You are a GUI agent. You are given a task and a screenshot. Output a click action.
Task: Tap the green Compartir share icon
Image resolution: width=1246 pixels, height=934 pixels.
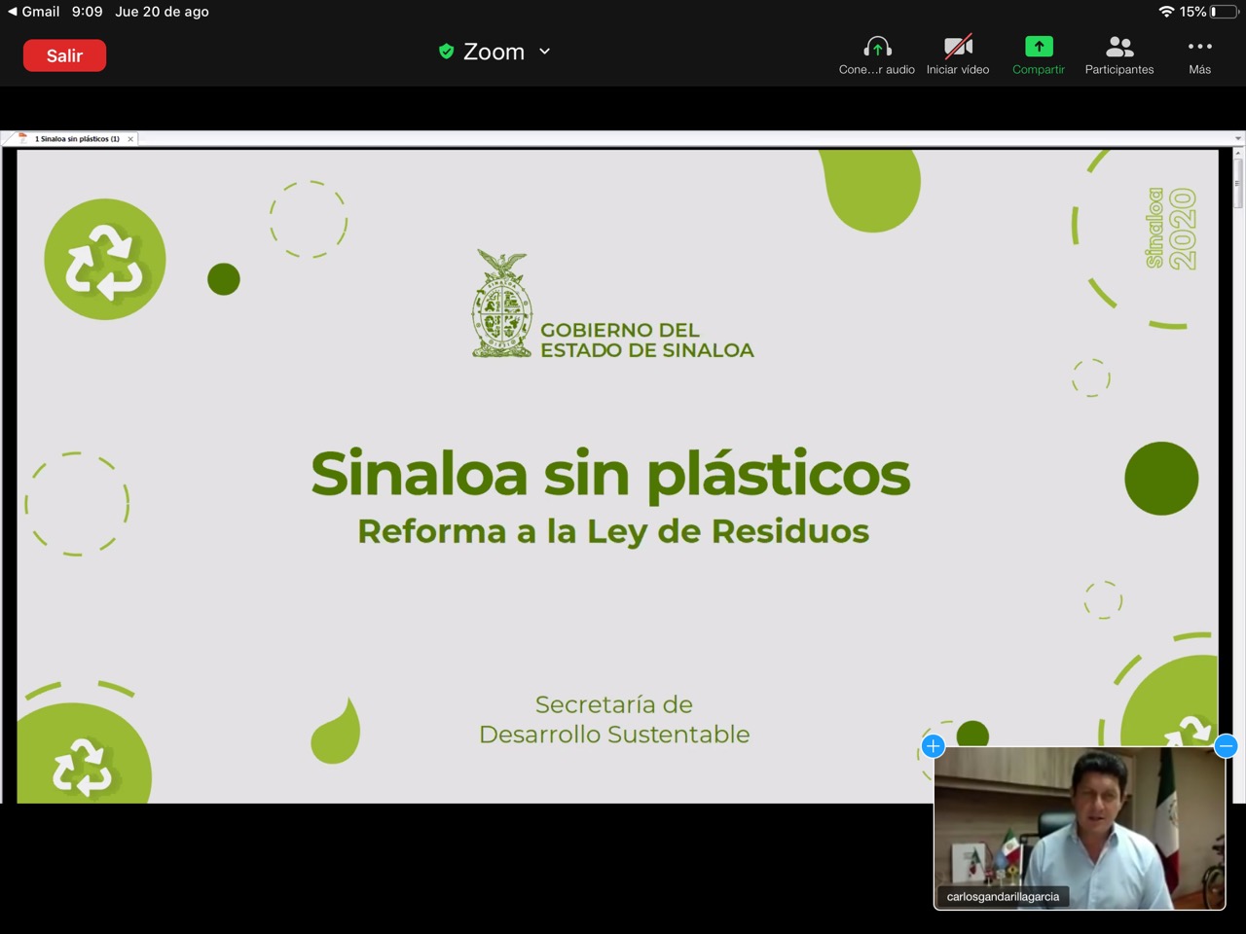(1039, 47)
